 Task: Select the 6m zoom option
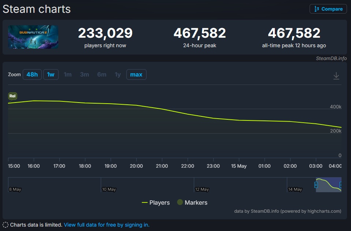point(101,74)
